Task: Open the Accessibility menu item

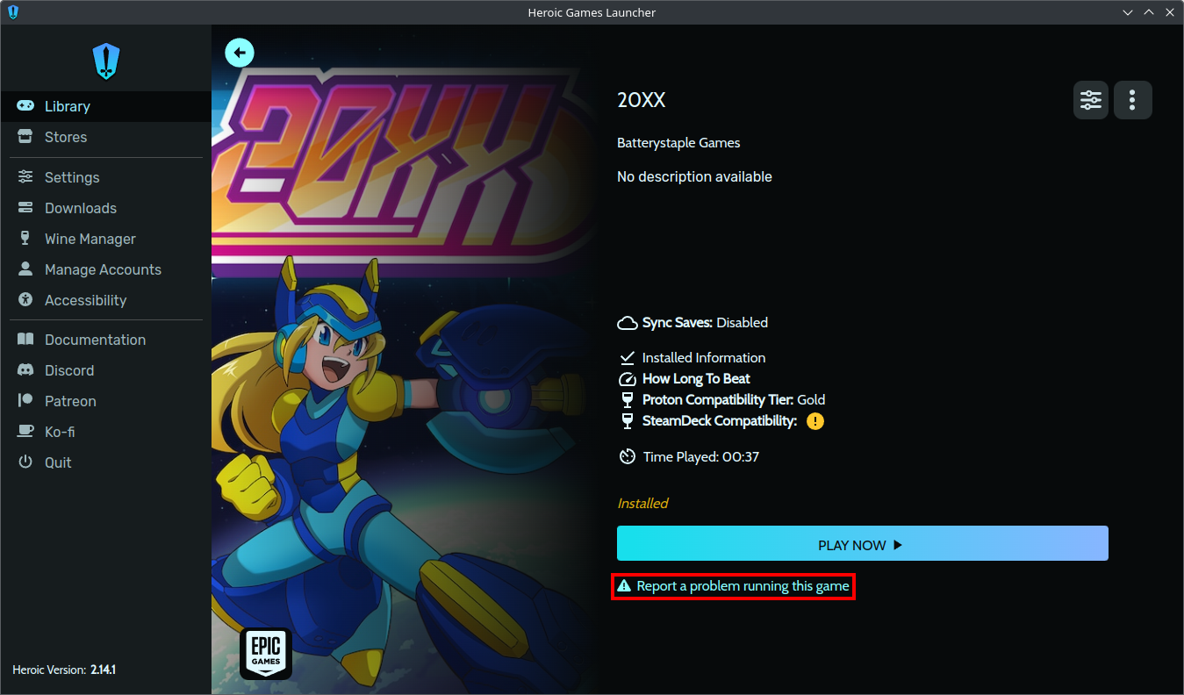Action: (105, 300)
